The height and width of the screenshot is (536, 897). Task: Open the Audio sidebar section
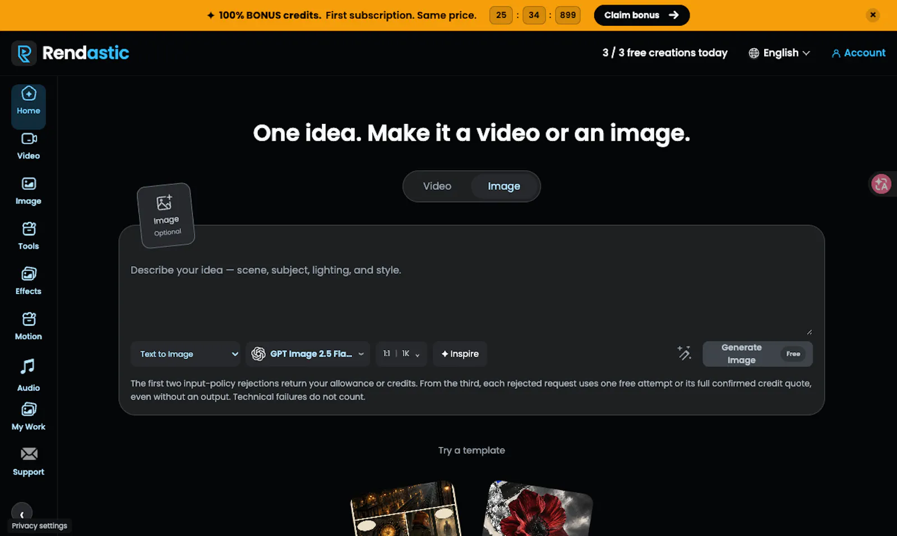click(x=29, y=375)
